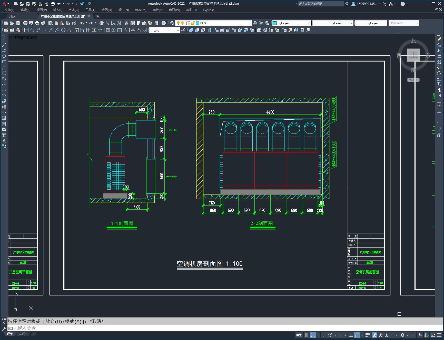The width and height of the screenshot is (444, 340).
Task: Click the Linear dimension tool
Action: coord(26,30)
